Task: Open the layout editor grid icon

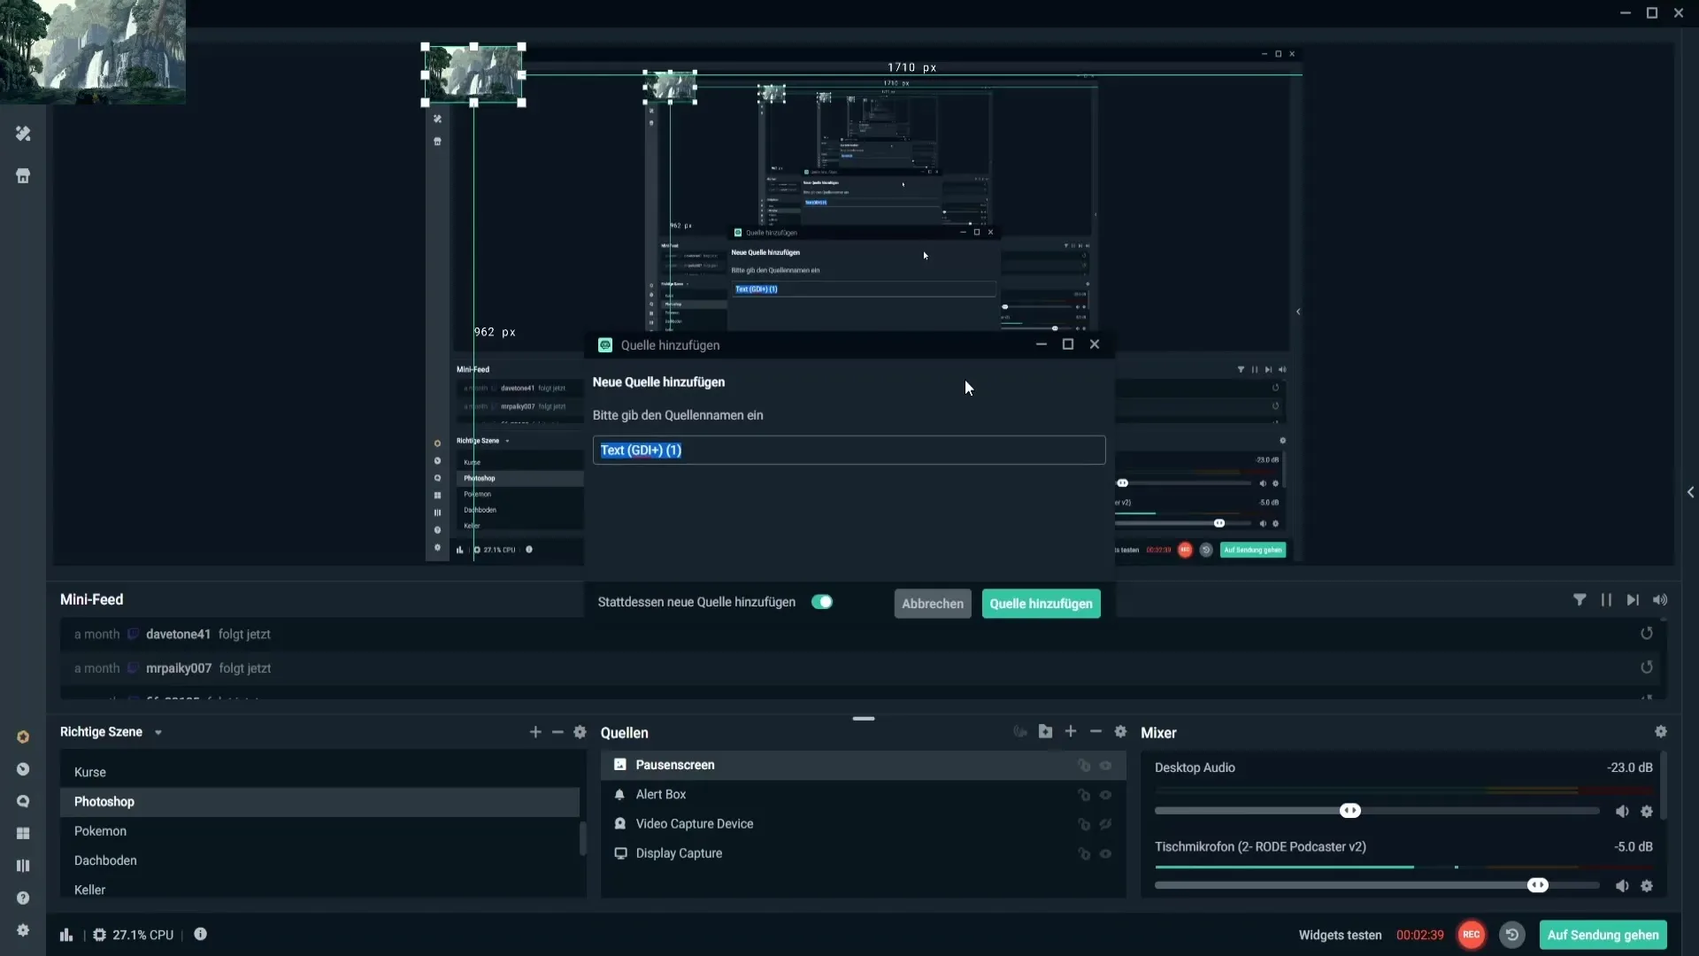Action: coord(23,834)
